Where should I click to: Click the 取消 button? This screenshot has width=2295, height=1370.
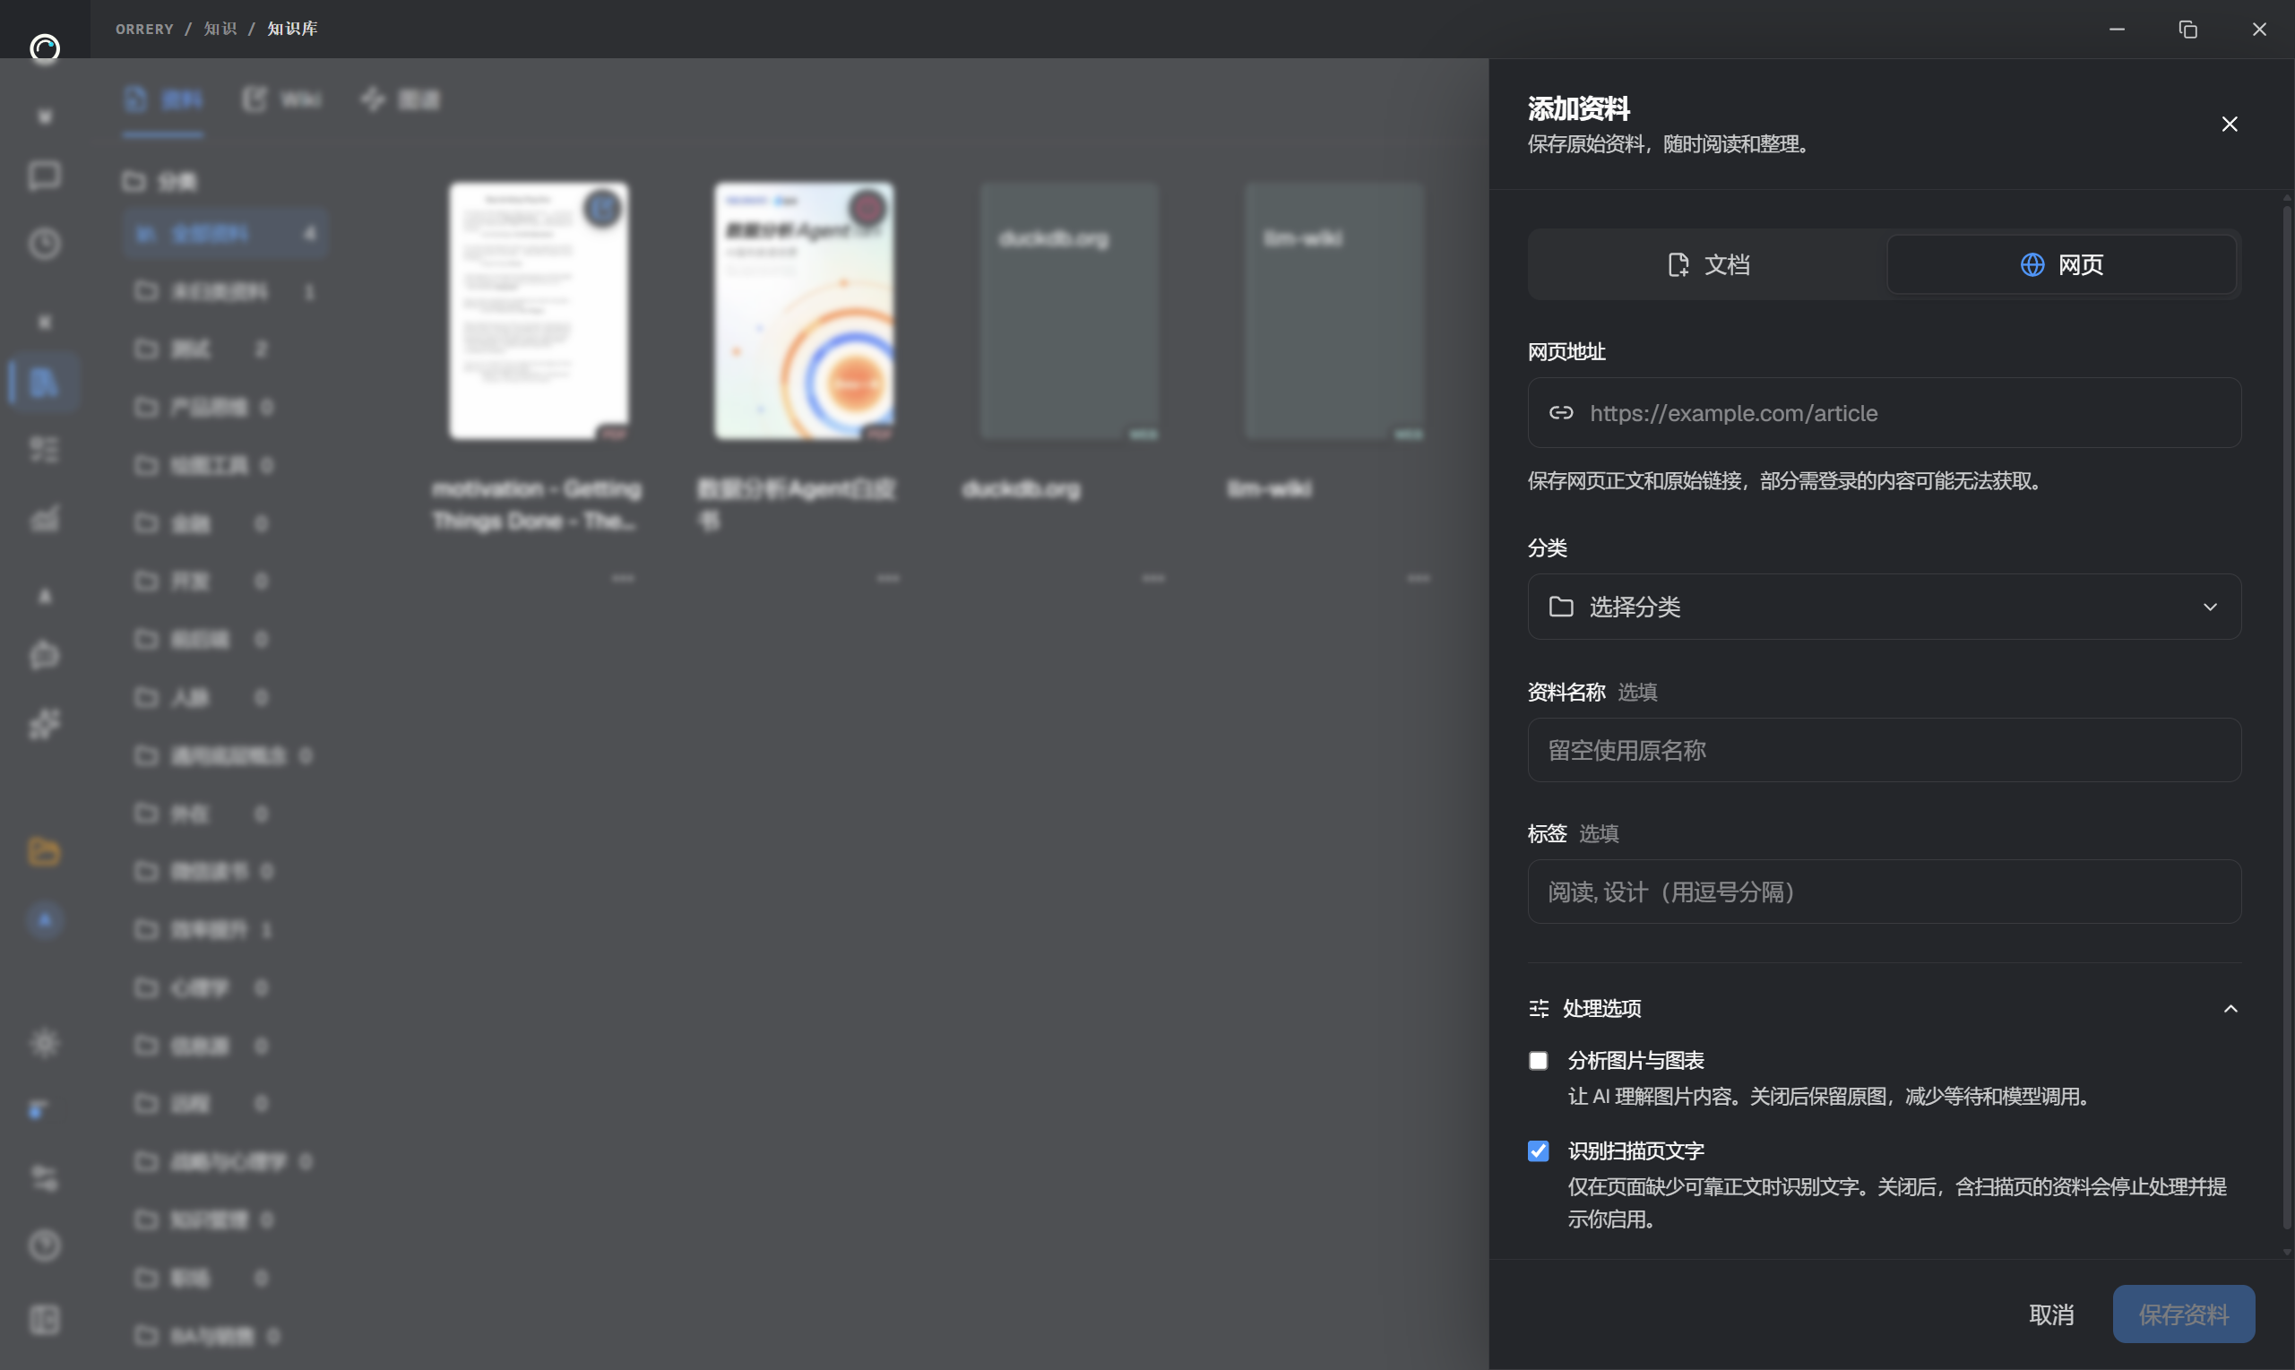click(x=2050, y=1314)
